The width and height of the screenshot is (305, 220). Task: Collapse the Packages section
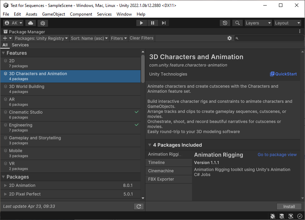(x=3, y=177)
